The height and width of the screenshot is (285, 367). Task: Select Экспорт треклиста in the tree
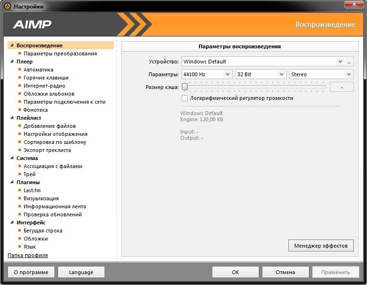point(47,150)
